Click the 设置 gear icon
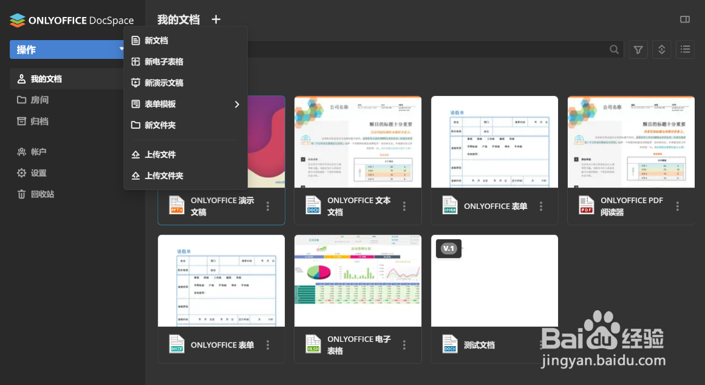This screenshot has height=385, width=705. pyautogui.click(x=21, y=172)
